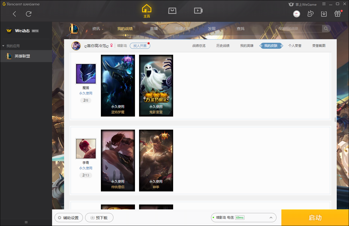Click the player name 喜你高冷范
This screenshot has width=349, height=226.
[97, 46]
